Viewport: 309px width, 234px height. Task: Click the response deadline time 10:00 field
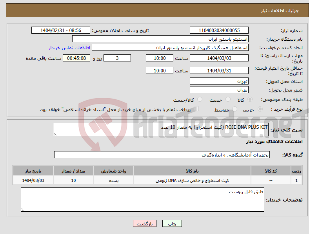(160, 58)
